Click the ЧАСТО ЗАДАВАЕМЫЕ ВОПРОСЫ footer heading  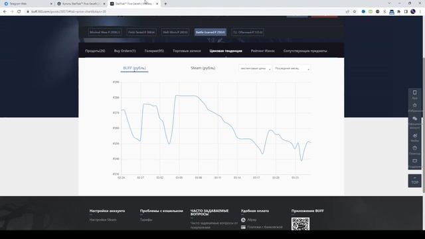[x=209, y=212]
